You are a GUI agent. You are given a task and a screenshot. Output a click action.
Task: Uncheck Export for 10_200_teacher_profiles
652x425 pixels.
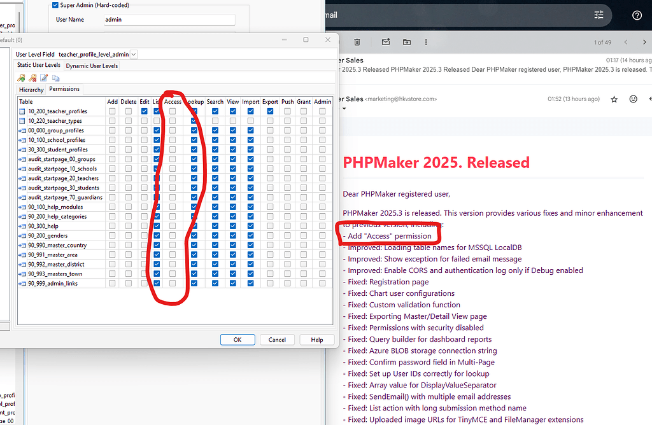coord(270,111)
